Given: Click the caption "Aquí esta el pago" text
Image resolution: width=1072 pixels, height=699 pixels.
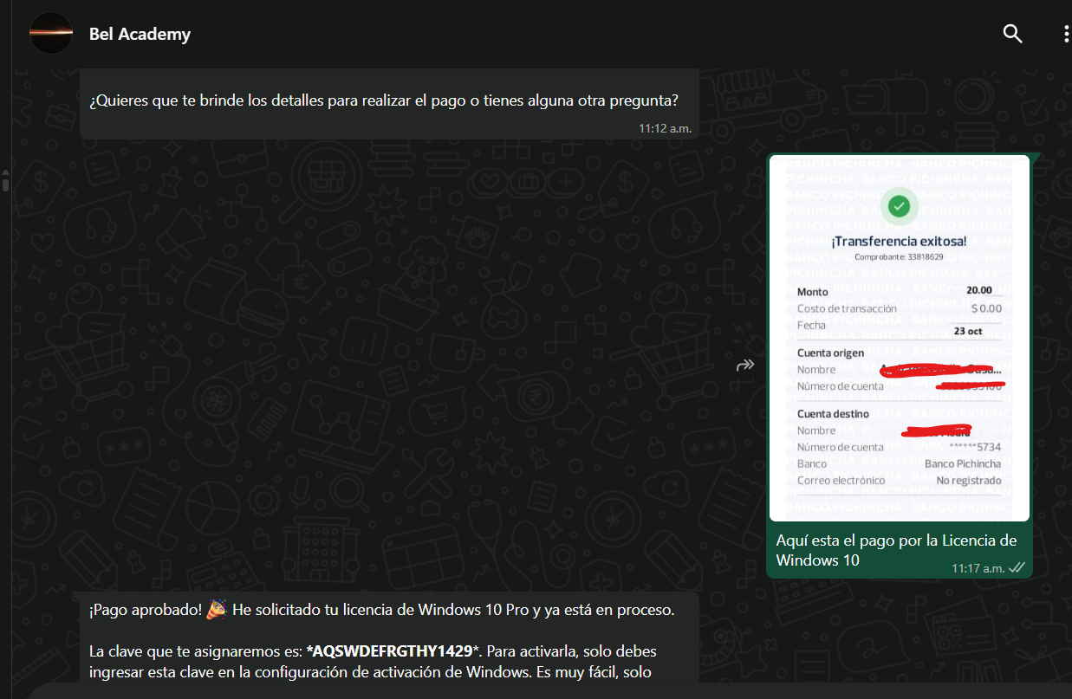Looking at the screenshot, I should click(x=896, y=540).
